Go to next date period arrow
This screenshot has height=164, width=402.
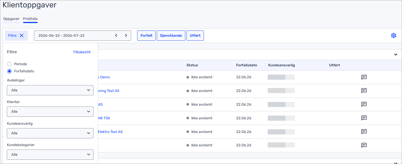point(126,36)
